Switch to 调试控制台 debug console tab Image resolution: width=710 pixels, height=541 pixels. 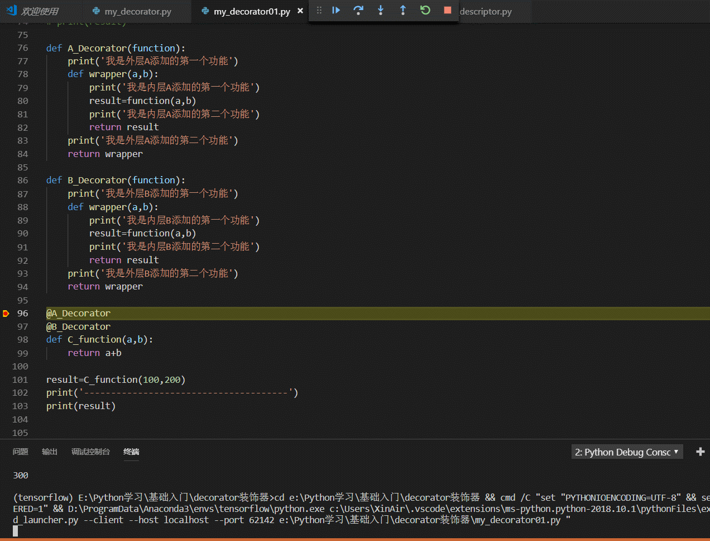(x=90, y=452)
